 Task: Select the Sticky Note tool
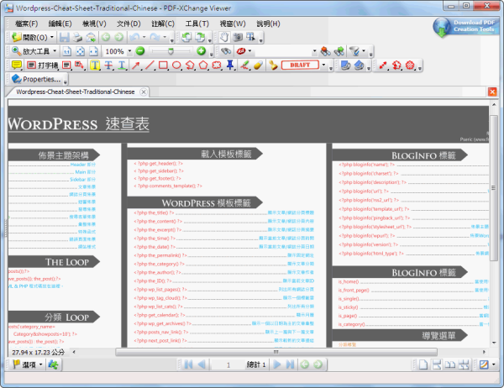[x=17, y=65]
